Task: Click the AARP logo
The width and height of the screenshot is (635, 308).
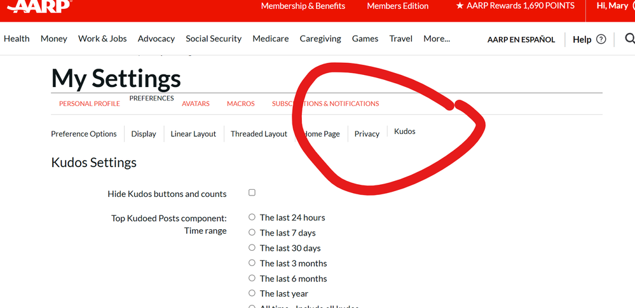Action: pyautogui.click(x=38, y=6)
